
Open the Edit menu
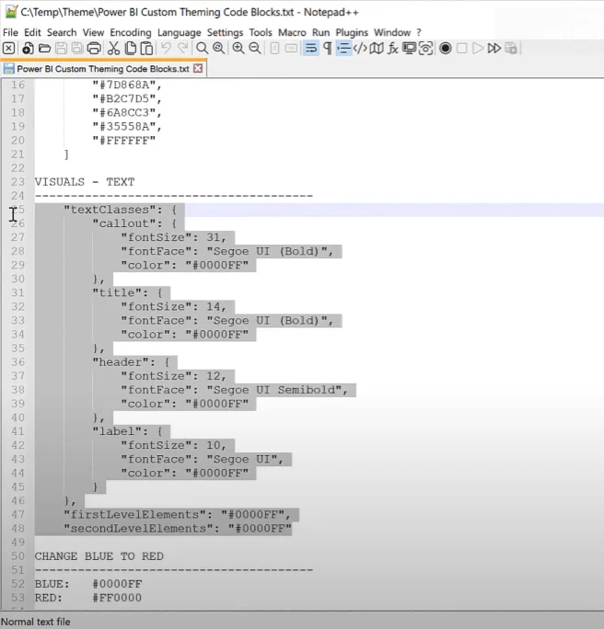[32, 32]
